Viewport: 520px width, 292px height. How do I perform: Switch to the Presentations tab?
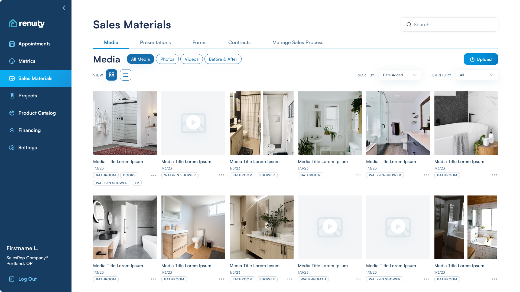pos(155,42)
